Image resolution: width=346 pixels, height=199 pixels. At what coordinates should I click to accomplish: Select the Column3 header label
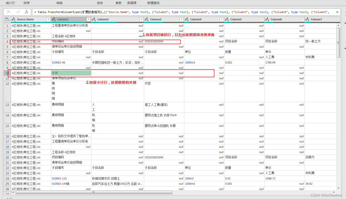point(156,19)
